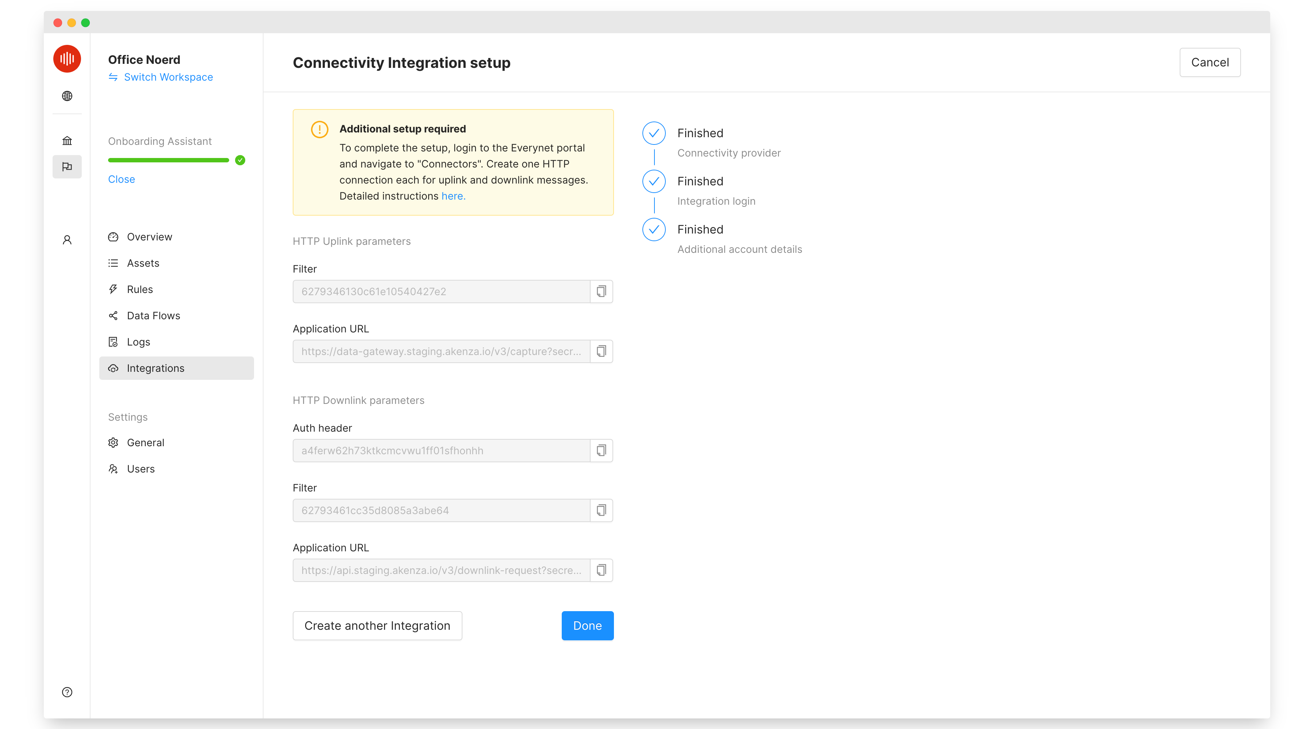
Task: Click the Additional account details step checkmark
Action: pos(654,229)
